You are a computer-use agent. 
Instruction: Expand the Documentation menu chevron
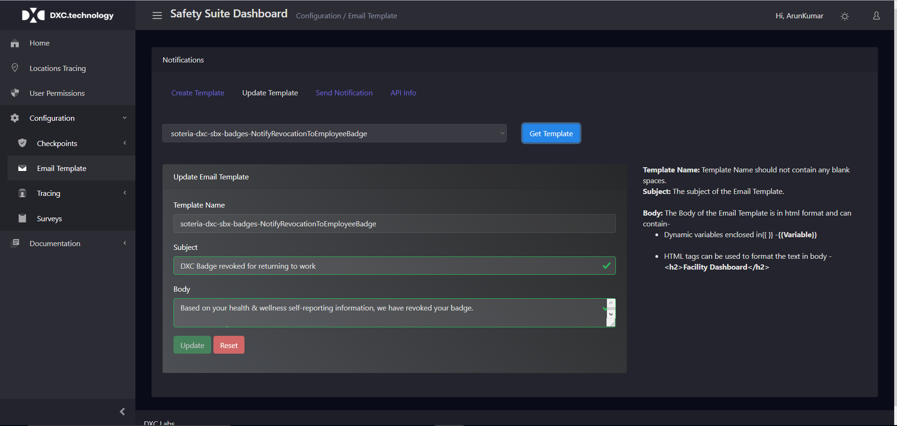125,243
